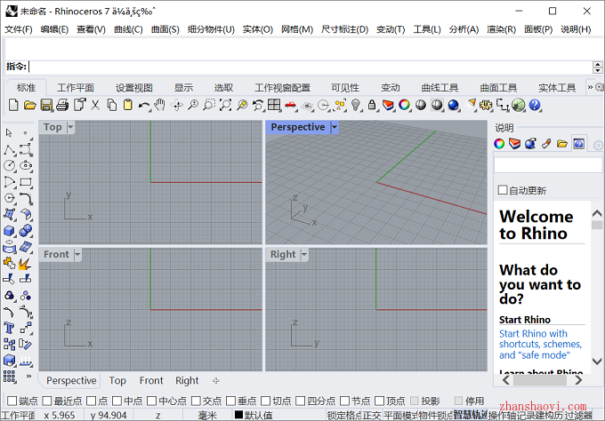Viewport: 605px width, 421px height.
Task: Toggle the 四分点 osnap checkbox
Action: (x=300, y=401)
